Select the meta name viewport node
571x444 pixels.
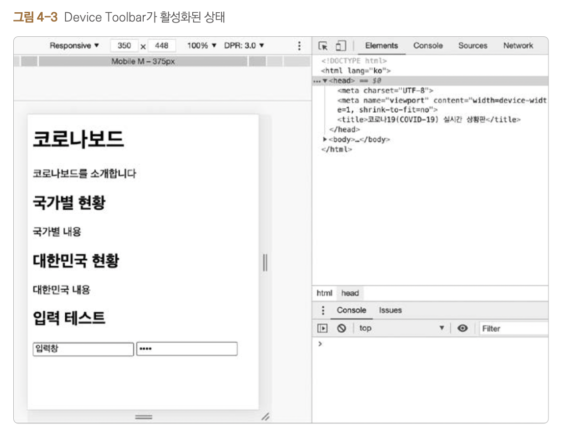pos(441,105)
